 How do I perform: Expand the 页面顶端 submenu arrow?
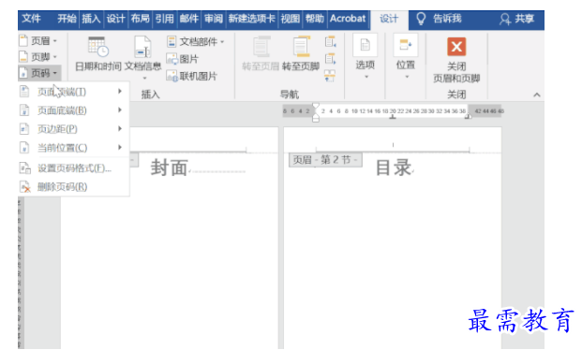(120, 91)
